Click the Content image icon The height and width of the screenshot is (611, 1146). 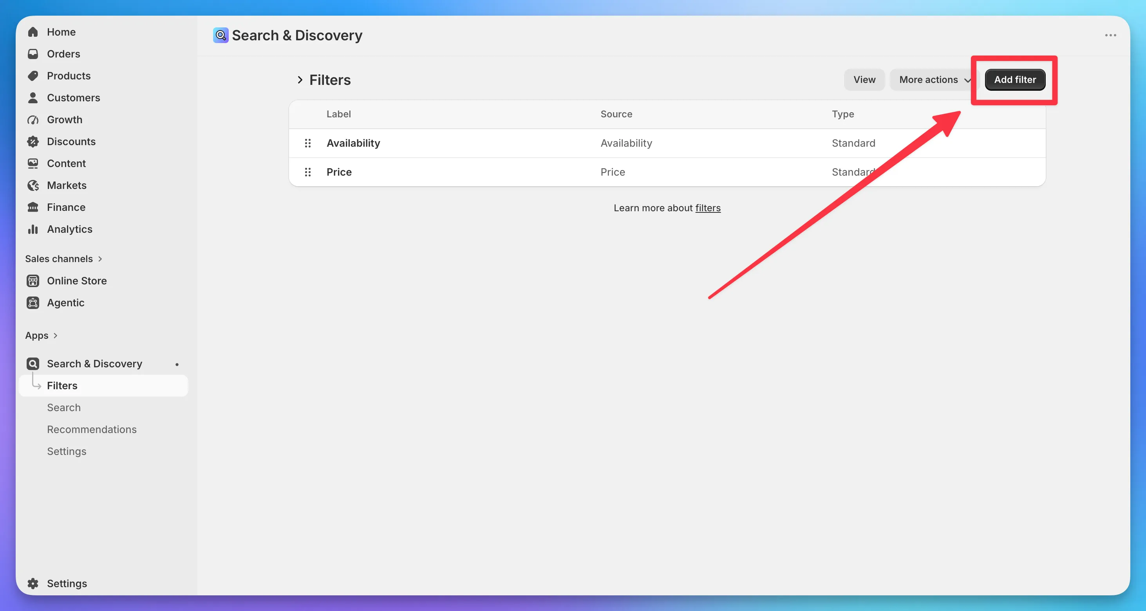(x=33, y=164)
